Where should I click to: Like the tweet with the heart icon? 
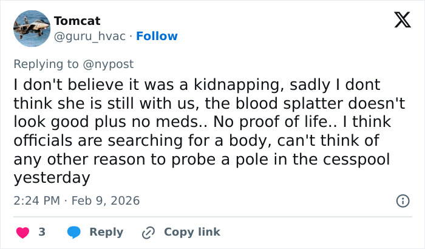(x=22, y=232)
